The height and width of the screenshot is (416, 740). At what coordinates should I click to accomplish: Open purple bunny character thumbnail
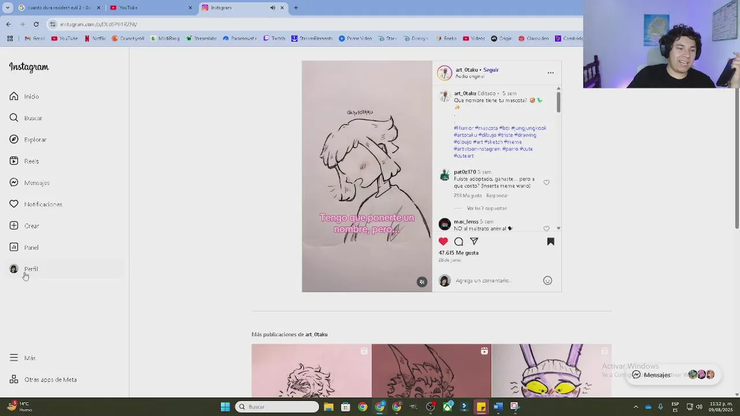tap(552, 370)
